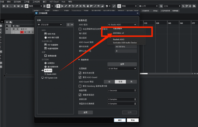The width and height of the screenshot is (198, 127).
Task: Collapse the 高级选项 section
Action: [79, 60]
